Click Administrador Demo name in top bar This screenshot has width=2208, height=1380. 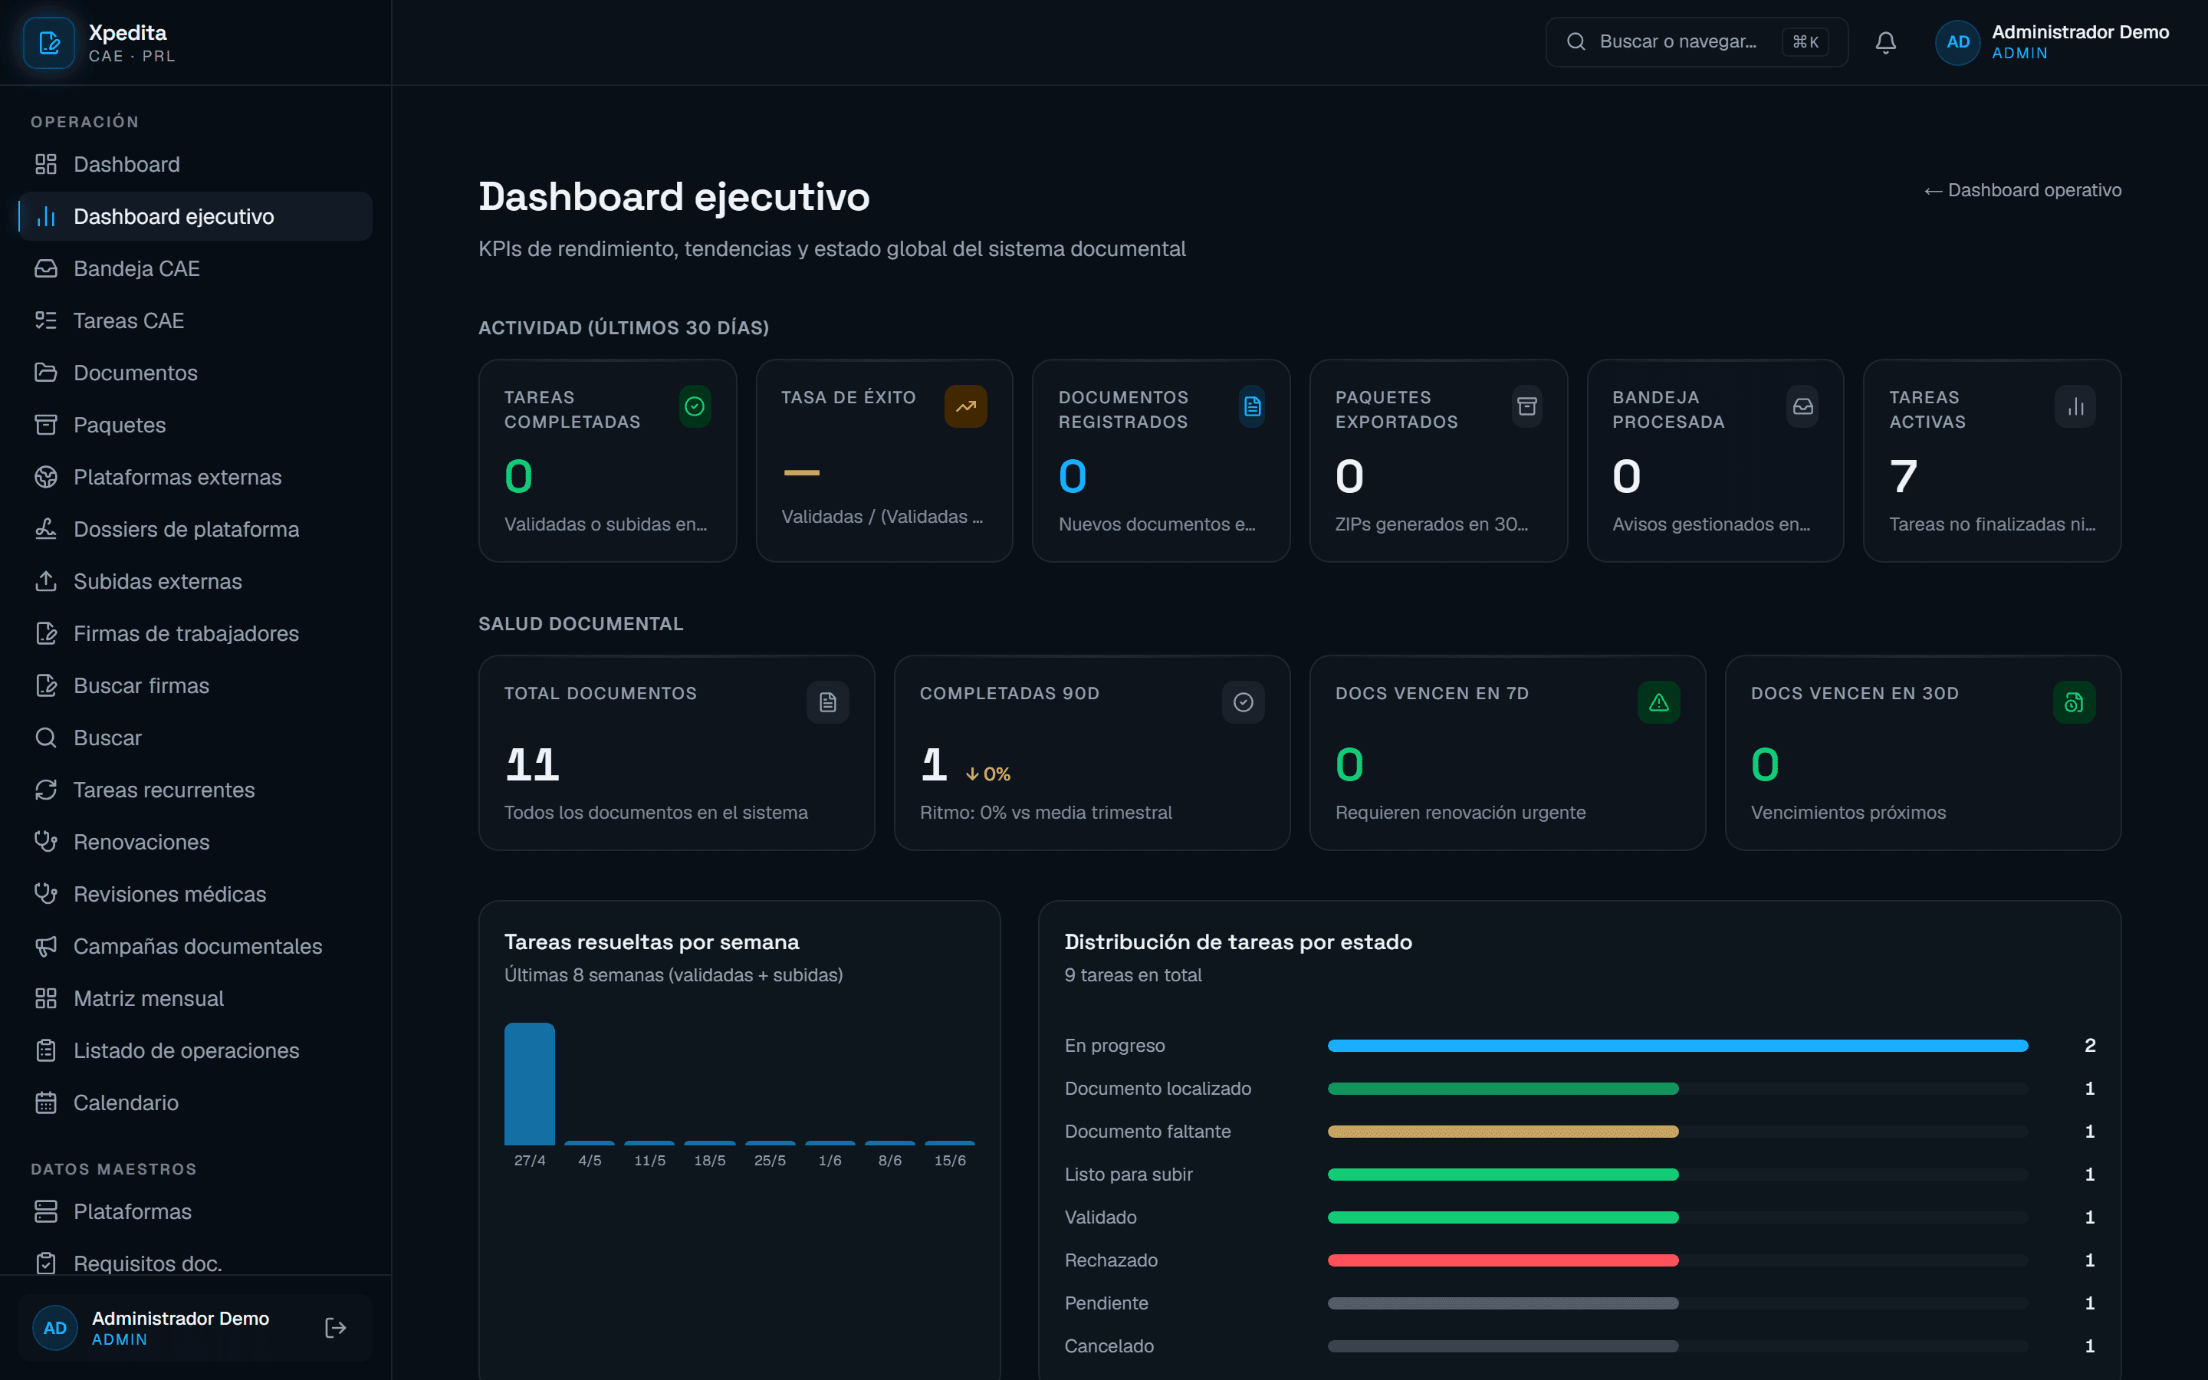(x=2079, y=32)
